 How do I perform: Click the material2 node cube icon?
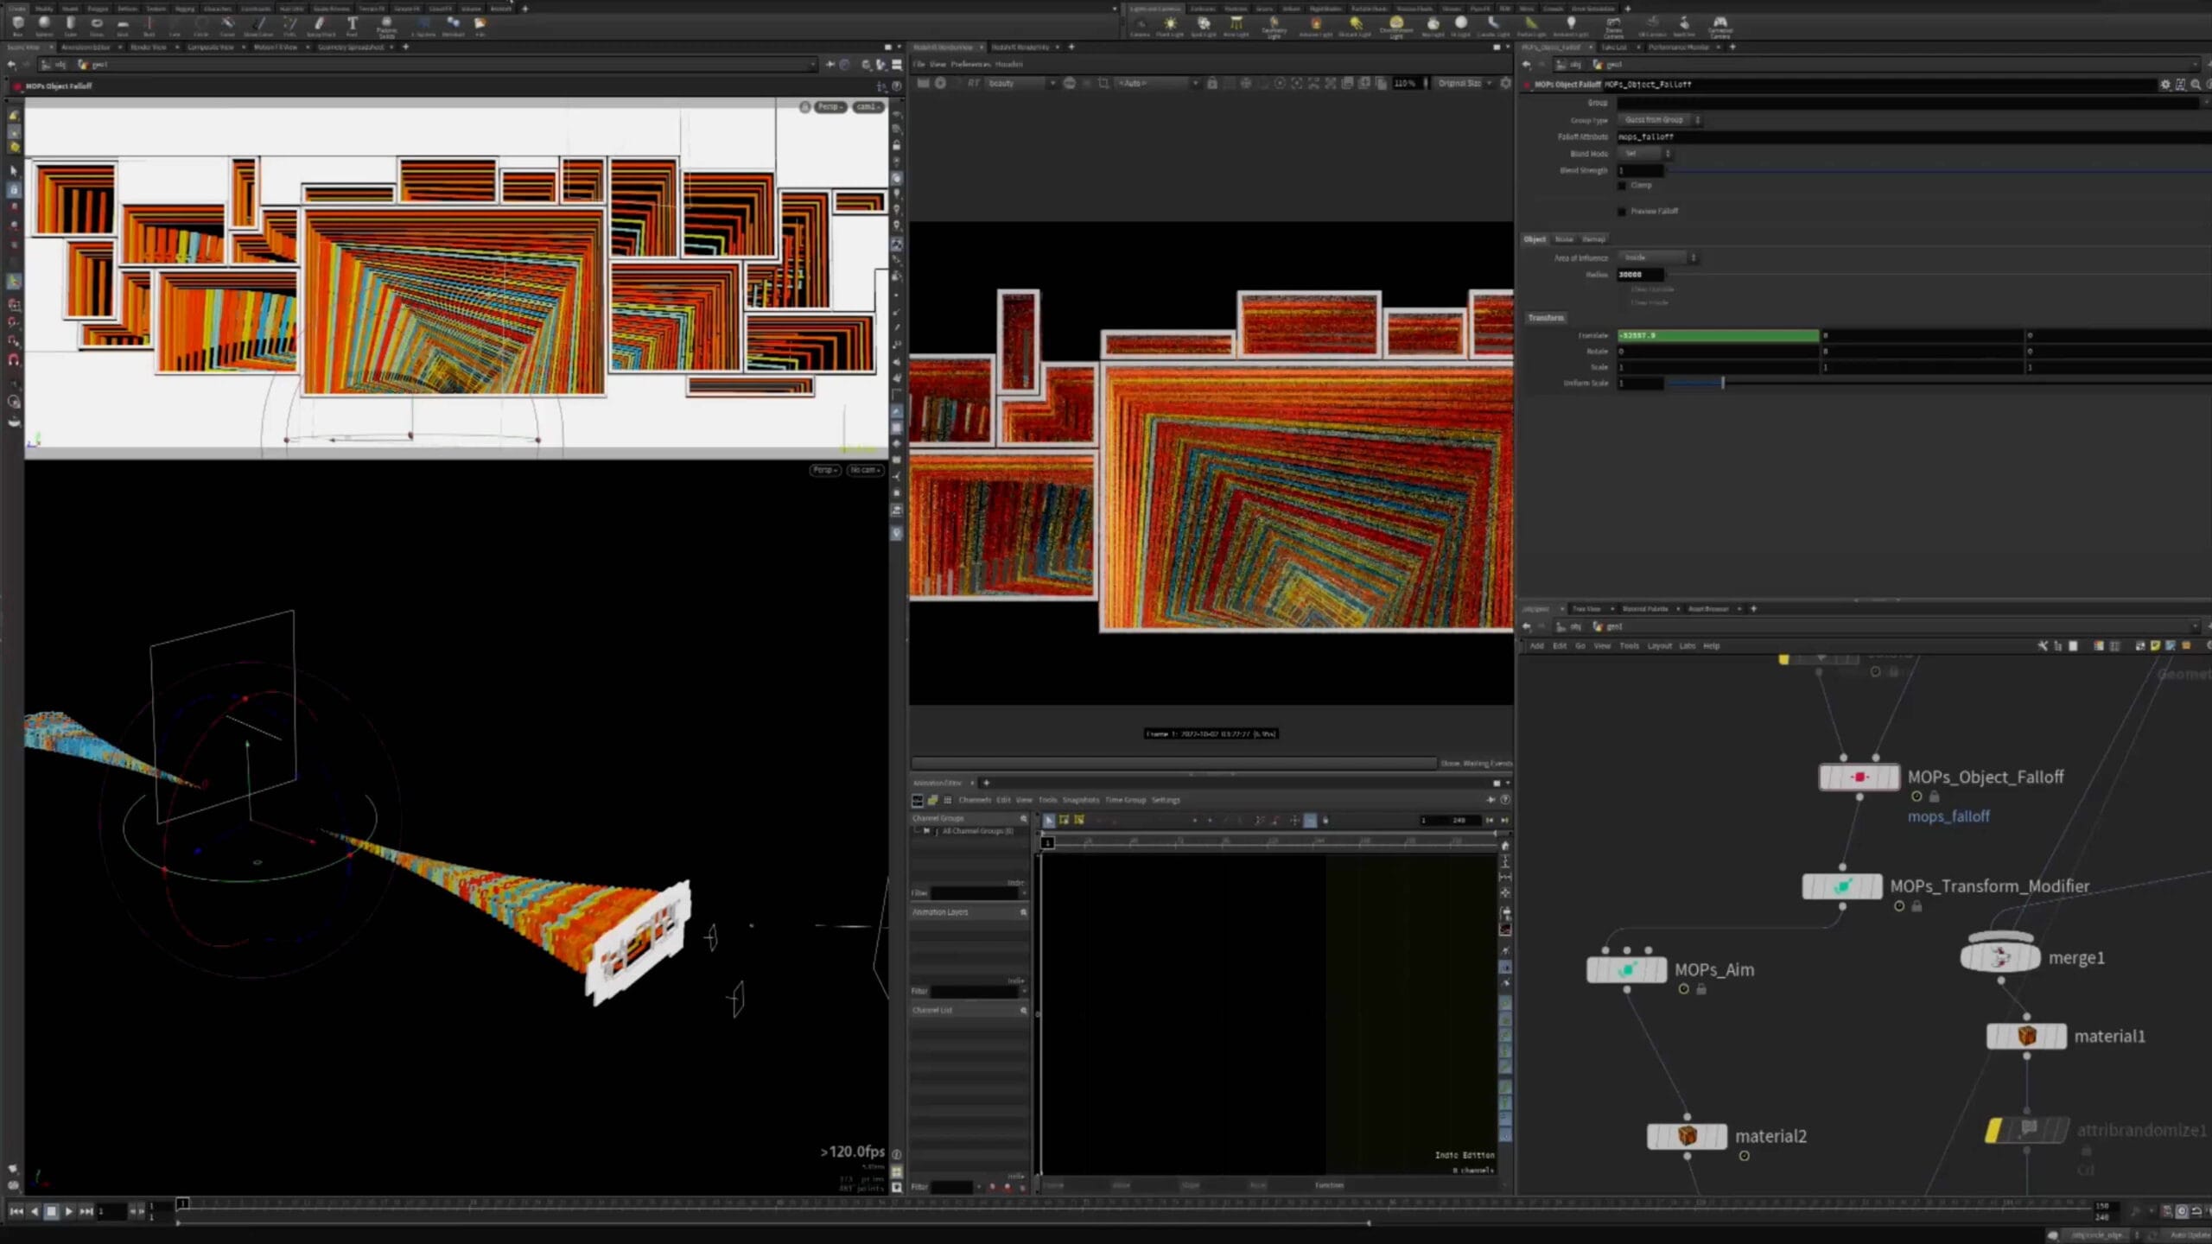pos(1687,1136)
